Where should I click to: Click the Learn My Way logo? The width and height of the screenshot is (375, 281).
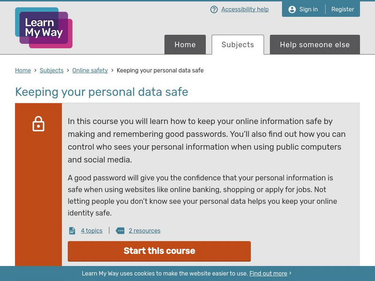pyautogui.click(x=44, y=28)
